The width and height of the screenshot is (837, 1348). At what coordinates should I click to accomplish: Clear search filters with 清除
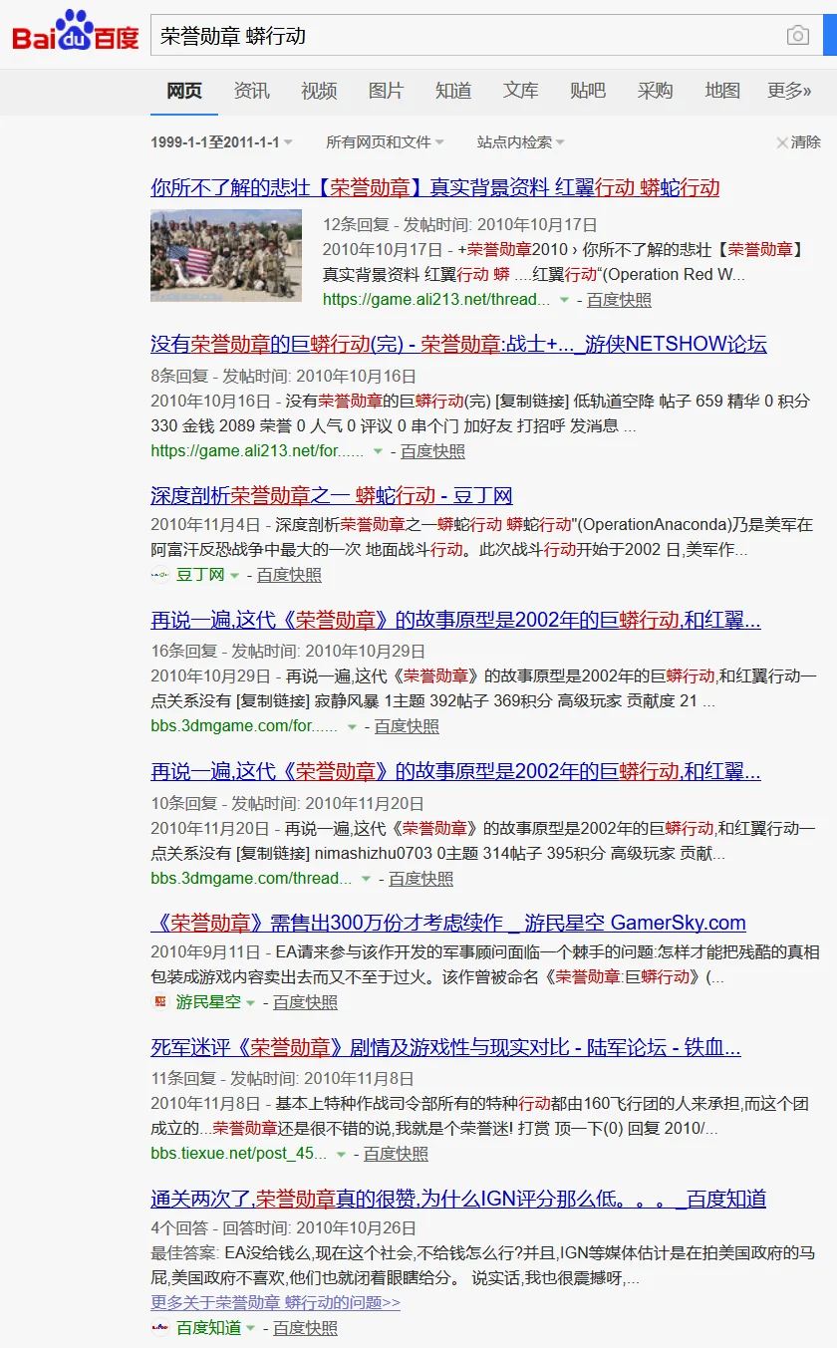[798, 142]
